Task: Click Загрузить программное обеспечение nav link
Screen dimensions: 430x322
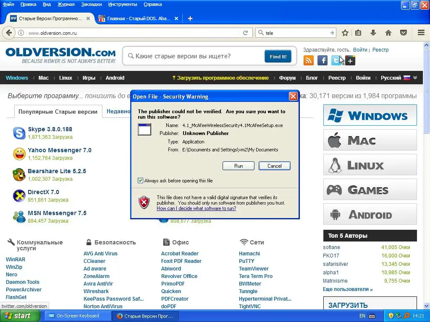Action: [220, 78]
